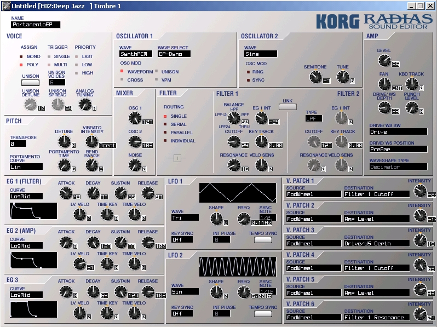Select PARALLEL filter routing
The width and height of the screenshot is (437, 327).
(x=165, y=133)
